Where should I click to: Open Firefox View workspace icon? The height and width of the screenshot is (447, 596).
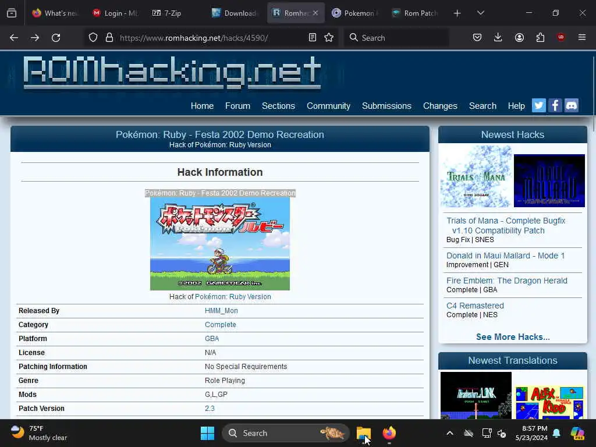tap(12, 13)
